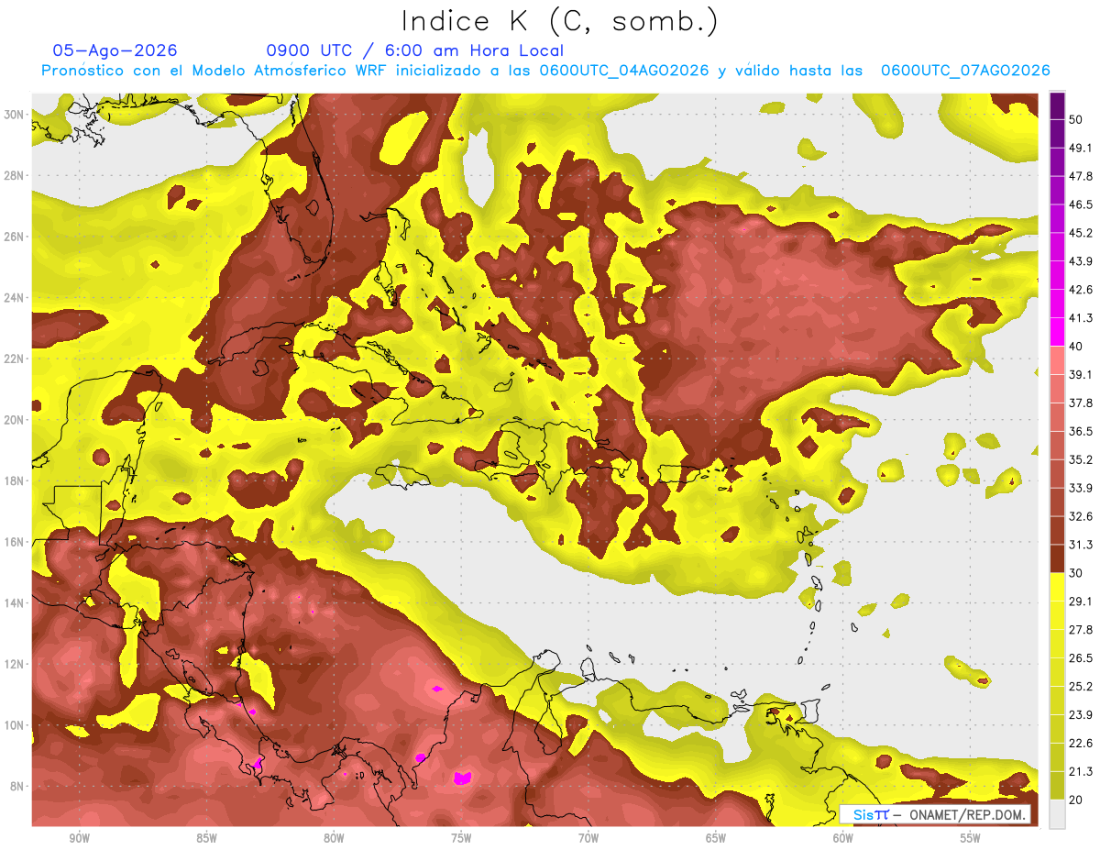This screenshot has height=850, width=1100.
Task: Click the '8N' latitude label
Action: click(17, 786)
